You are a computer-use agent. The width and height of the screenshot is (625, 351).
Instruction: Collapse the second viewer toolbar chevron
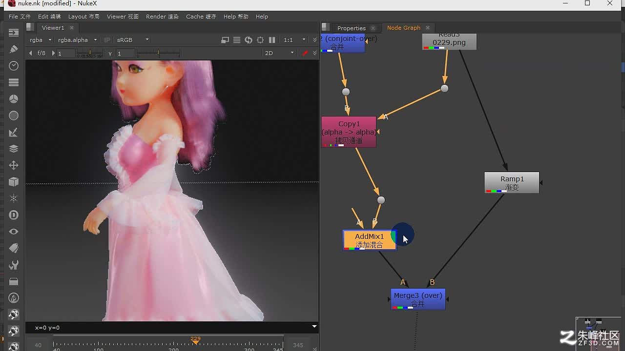click(314, 53)
